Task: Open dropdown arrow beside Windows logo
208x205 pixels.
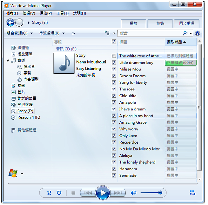Action: tap(22, 174)
